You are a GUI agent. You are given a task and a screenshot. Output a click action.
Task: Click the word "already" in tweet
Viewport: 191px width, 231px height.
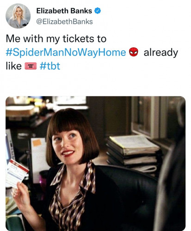161,53
